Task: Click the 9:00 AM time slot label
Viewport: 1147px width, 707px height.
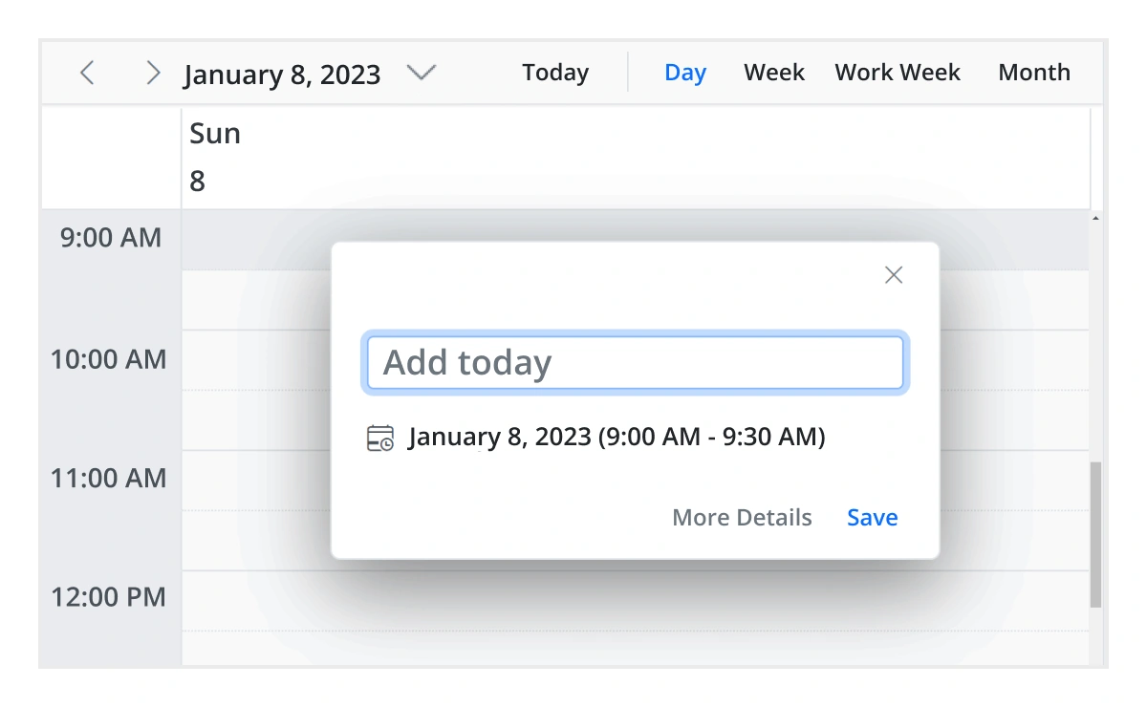Action: pyautogui.click(x=107, y=237)
